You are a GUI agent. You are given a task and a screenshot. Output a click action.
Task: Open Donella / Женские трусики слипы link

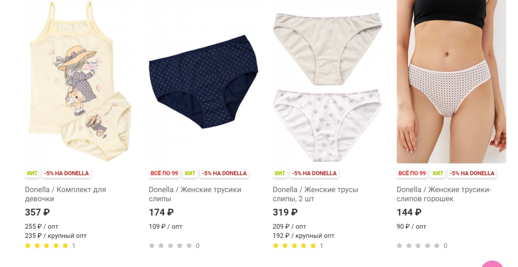pyautogui.click(x=195, y=194)
